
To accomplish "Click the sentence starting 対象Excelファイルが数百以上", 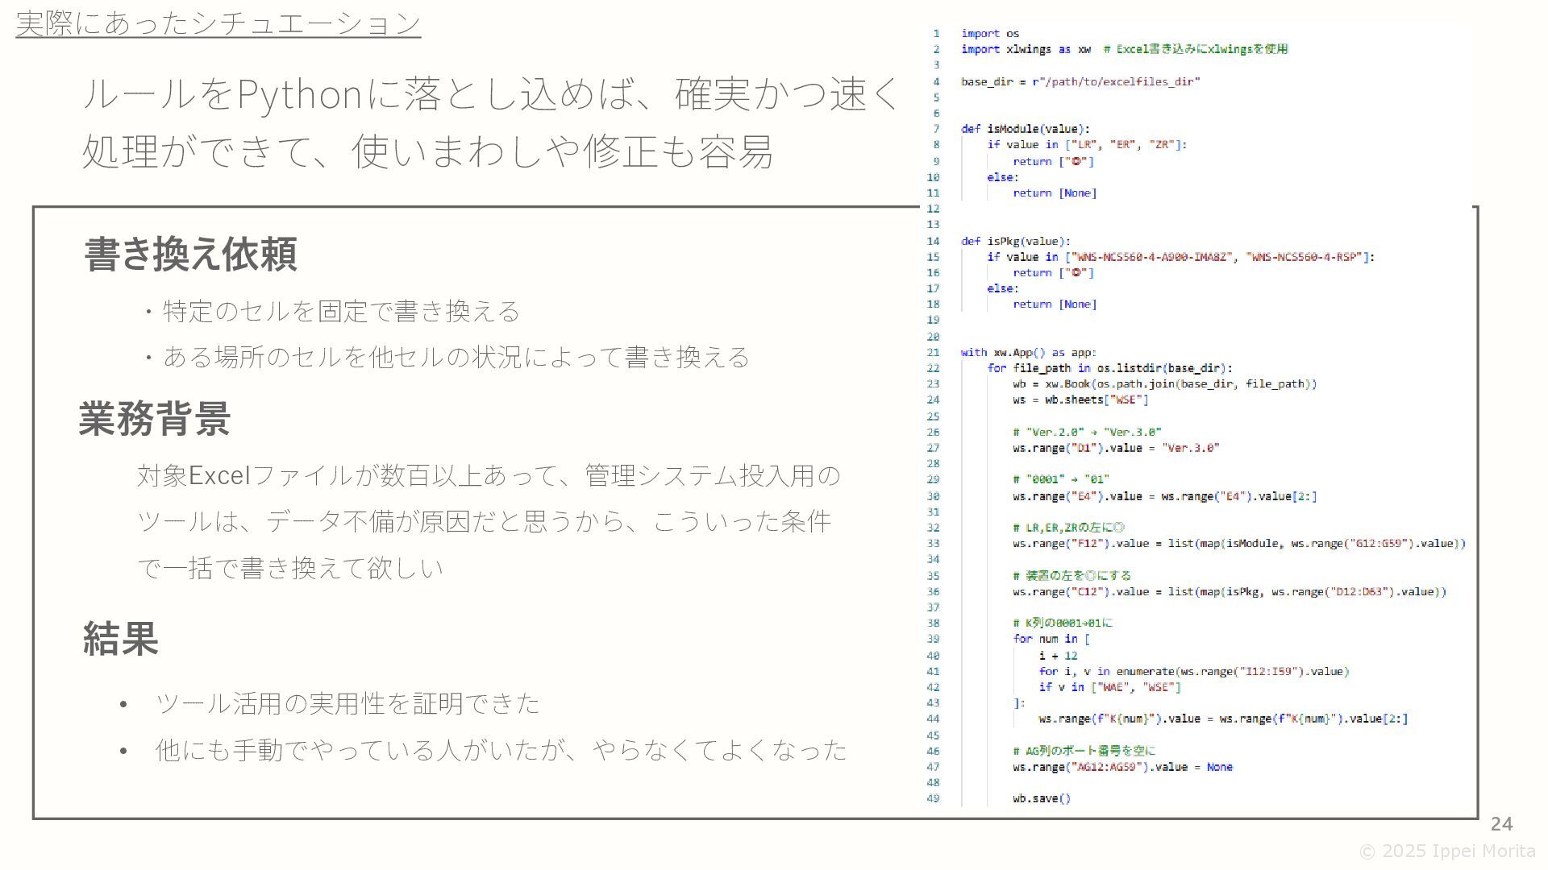I will click(x=488, y=475).
